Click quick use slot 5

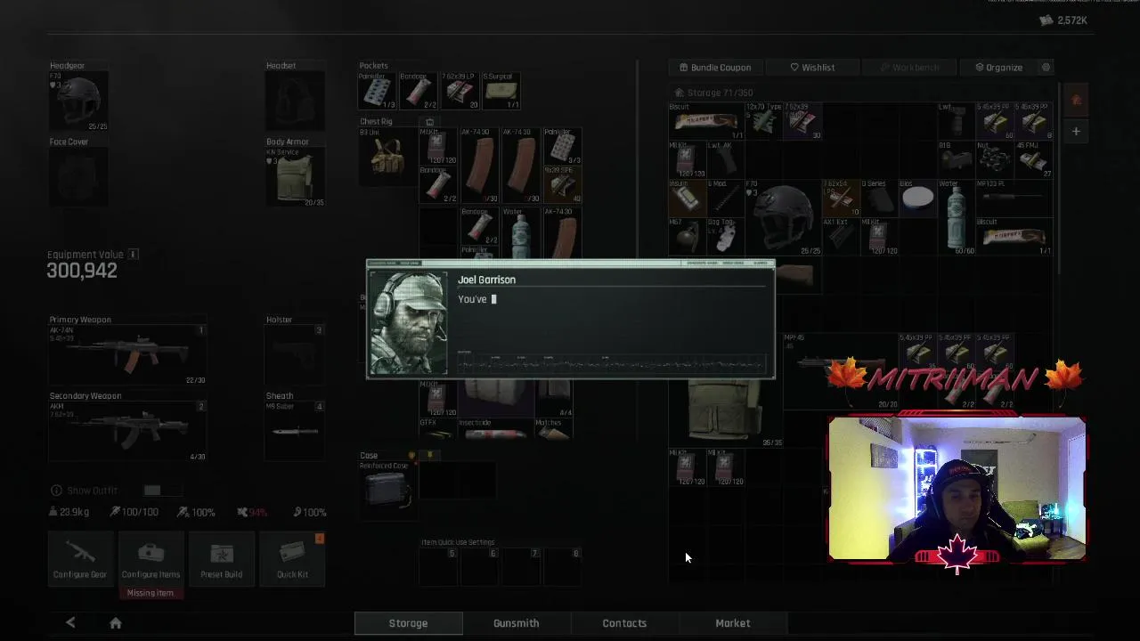pos(438,567)
